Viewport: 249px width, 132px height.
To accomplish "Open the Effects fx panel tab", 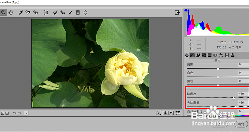I will [x=221, y=55].
